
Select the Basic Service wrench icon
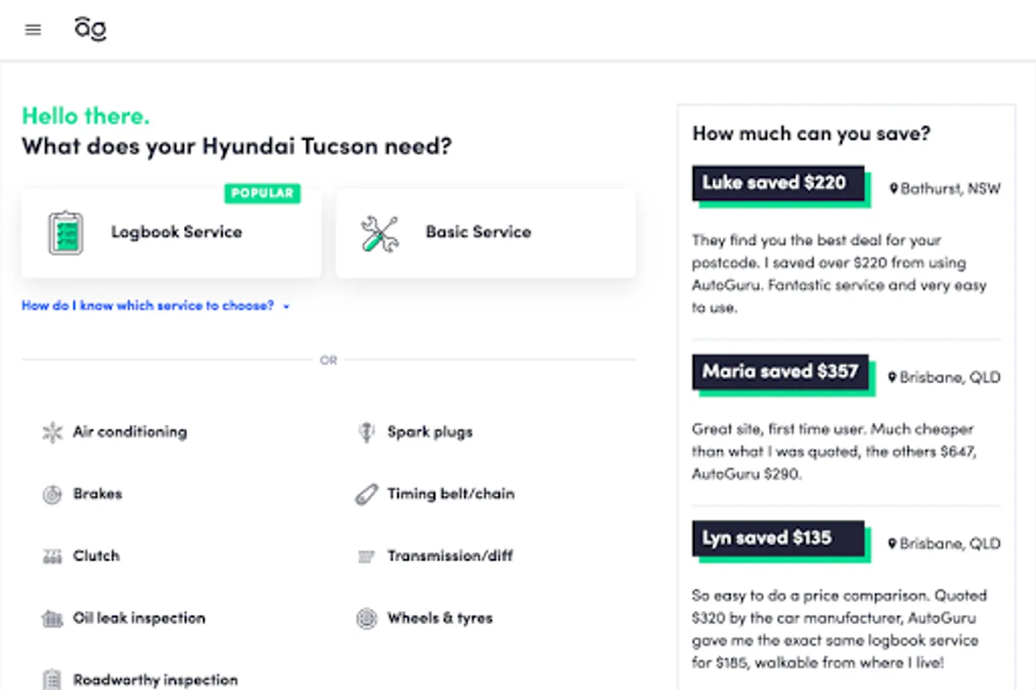point(380,234)
